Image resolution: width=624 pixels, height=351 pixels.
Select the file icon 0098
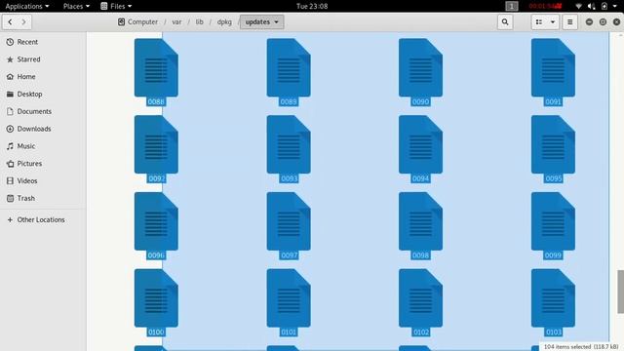pos(420,221)
